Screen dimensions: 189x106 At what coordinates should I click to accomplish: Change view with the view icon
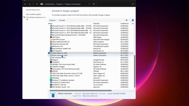click(126, 20)
